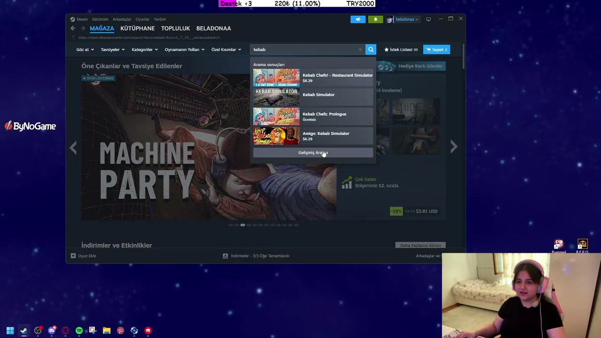The image size is (601, 338).
Task: Open Spotify from the taskbar
Action: pos(79,330)
